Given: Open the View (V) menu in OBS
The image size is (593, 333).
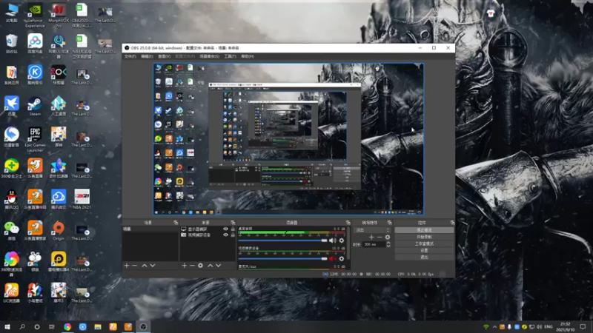Looking at the screenshot, I should click(164, 56).
